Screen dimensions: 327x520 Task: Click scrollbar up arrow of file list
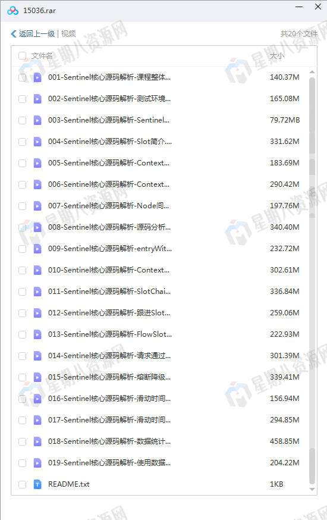click(312, 72)
